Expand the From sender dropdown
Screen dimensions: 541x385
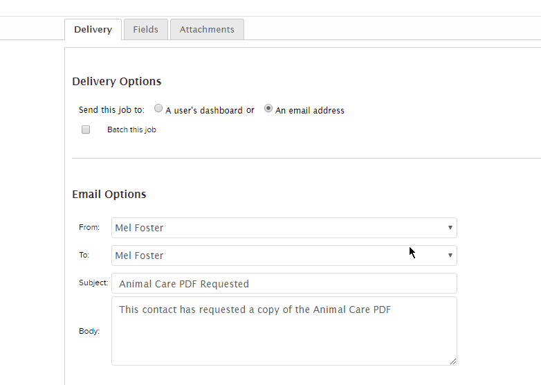point(284,228)
